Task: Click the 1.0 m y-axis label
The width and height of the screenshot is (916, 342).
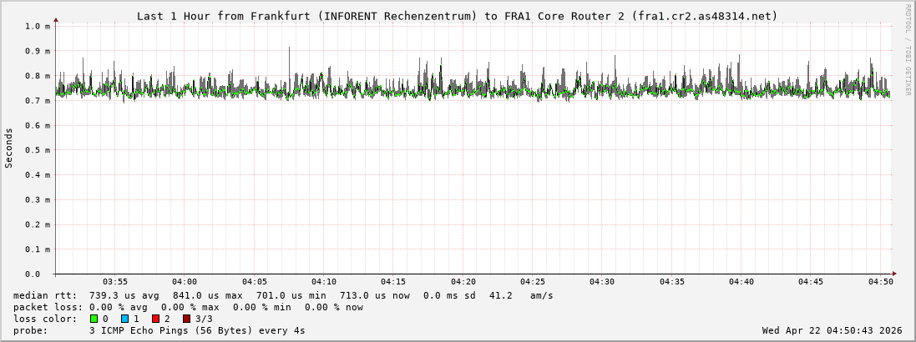Action: [37, 26]
